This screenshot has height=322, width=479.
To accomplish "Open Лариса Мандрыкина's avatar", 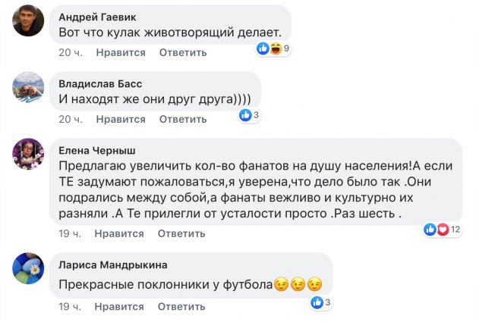I will 27,269.
